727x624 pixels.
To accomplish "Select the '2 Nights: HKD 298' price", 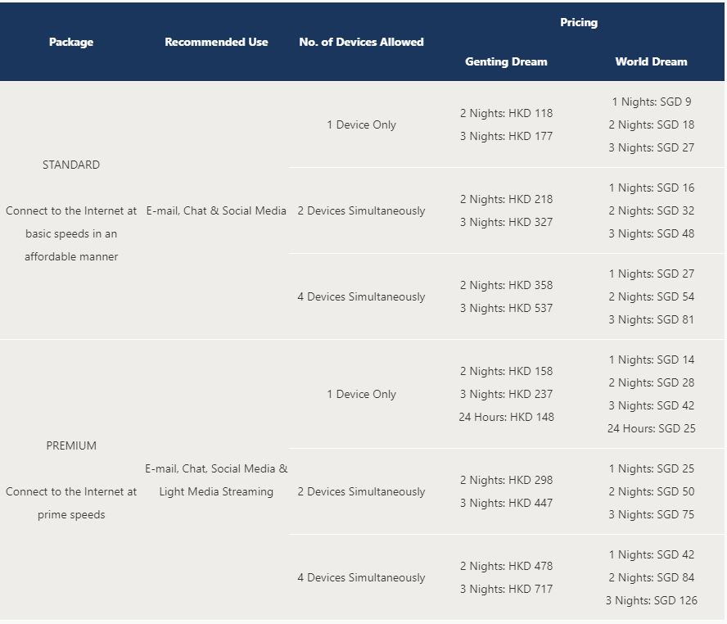I will (x=506, y=481).
